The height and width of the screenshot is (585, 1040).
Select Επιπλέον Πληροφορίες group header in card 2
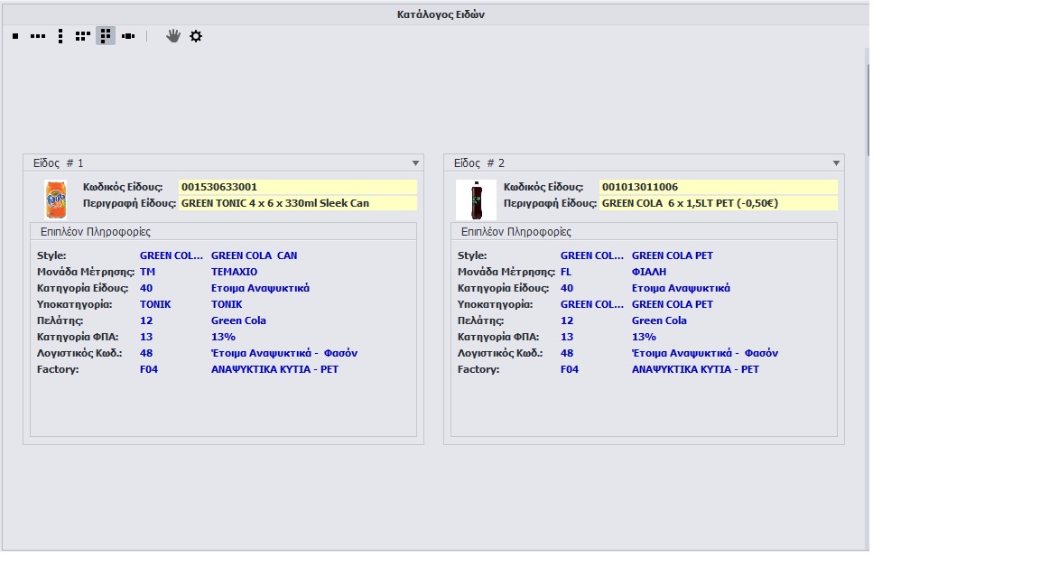coord(516,231)
